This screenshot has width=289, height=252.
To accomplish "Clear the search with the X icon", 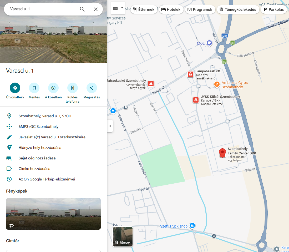I will 96,9.
